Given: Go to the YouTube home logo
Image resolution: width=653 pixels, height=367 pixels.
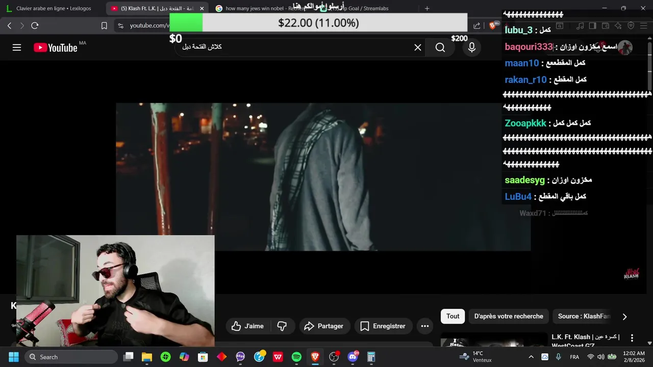Looking at the screenshot, I should tap(56, 47).
